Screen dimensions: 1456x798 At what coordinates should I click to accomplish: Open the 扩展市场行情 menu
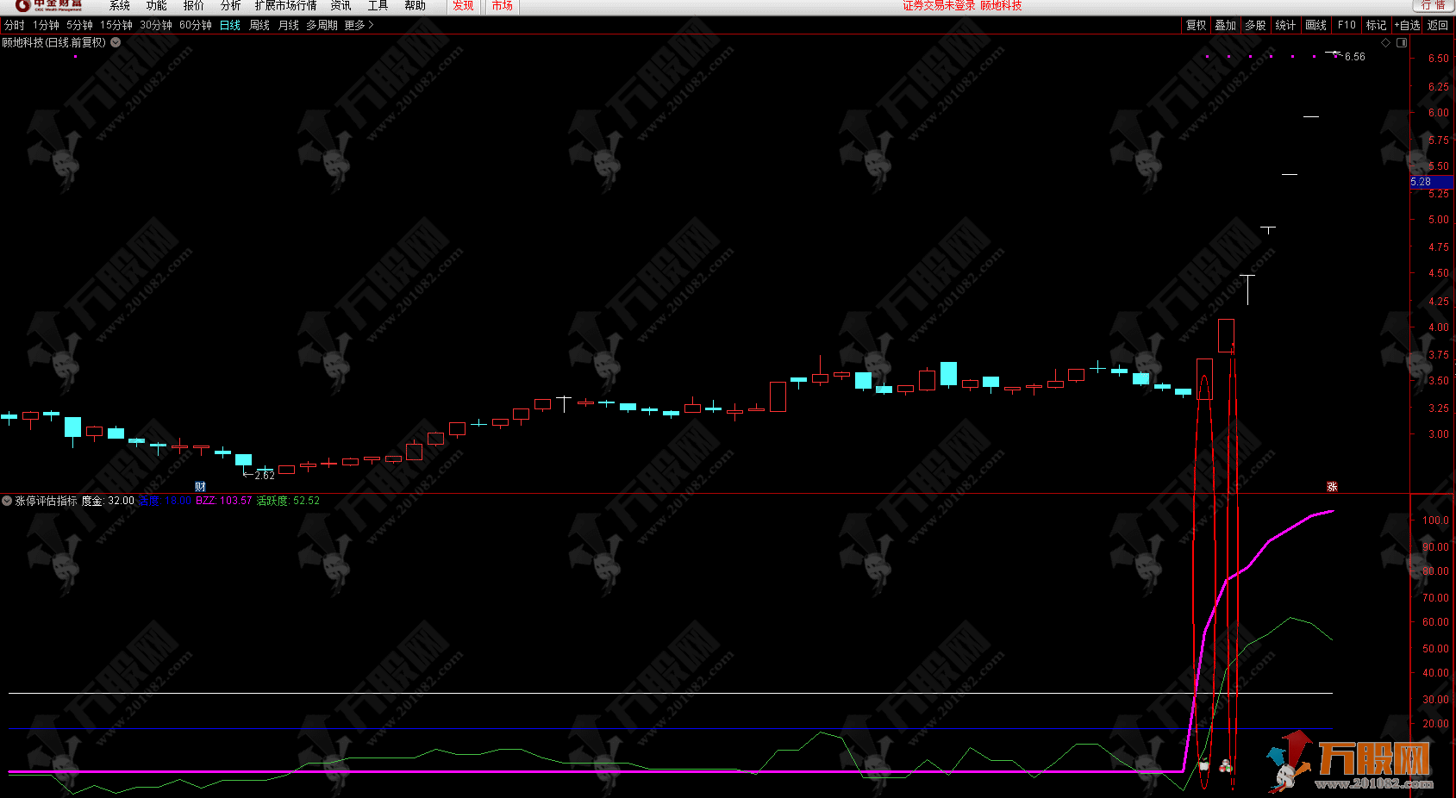click(285, 6)
